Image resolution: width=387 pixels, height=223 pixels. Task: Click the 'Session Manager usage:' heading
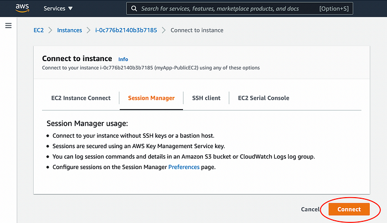click(x=87, y=123)
